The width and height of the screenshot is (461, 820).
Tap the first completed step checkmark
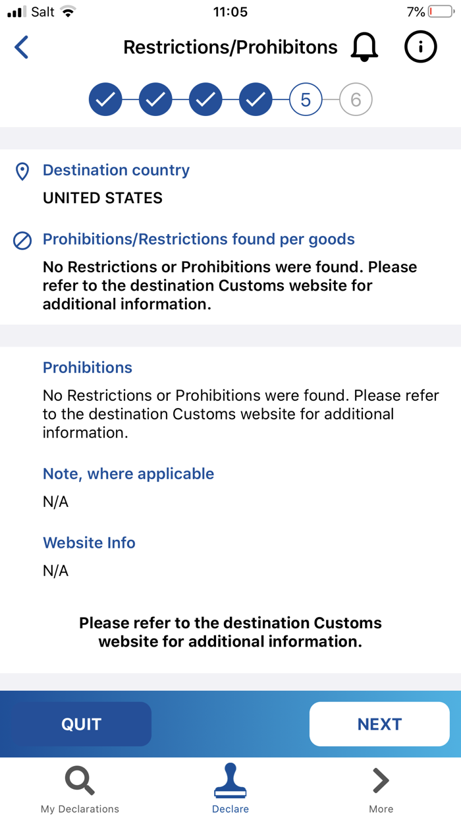point(105,99)
